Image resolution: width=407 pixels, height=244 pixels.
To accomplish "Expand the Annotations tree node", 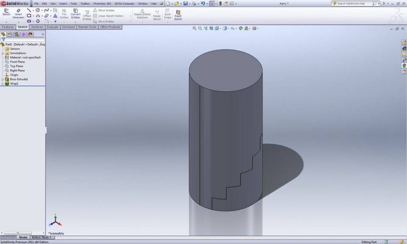I will pyautogui.click(x=3, y=53).
